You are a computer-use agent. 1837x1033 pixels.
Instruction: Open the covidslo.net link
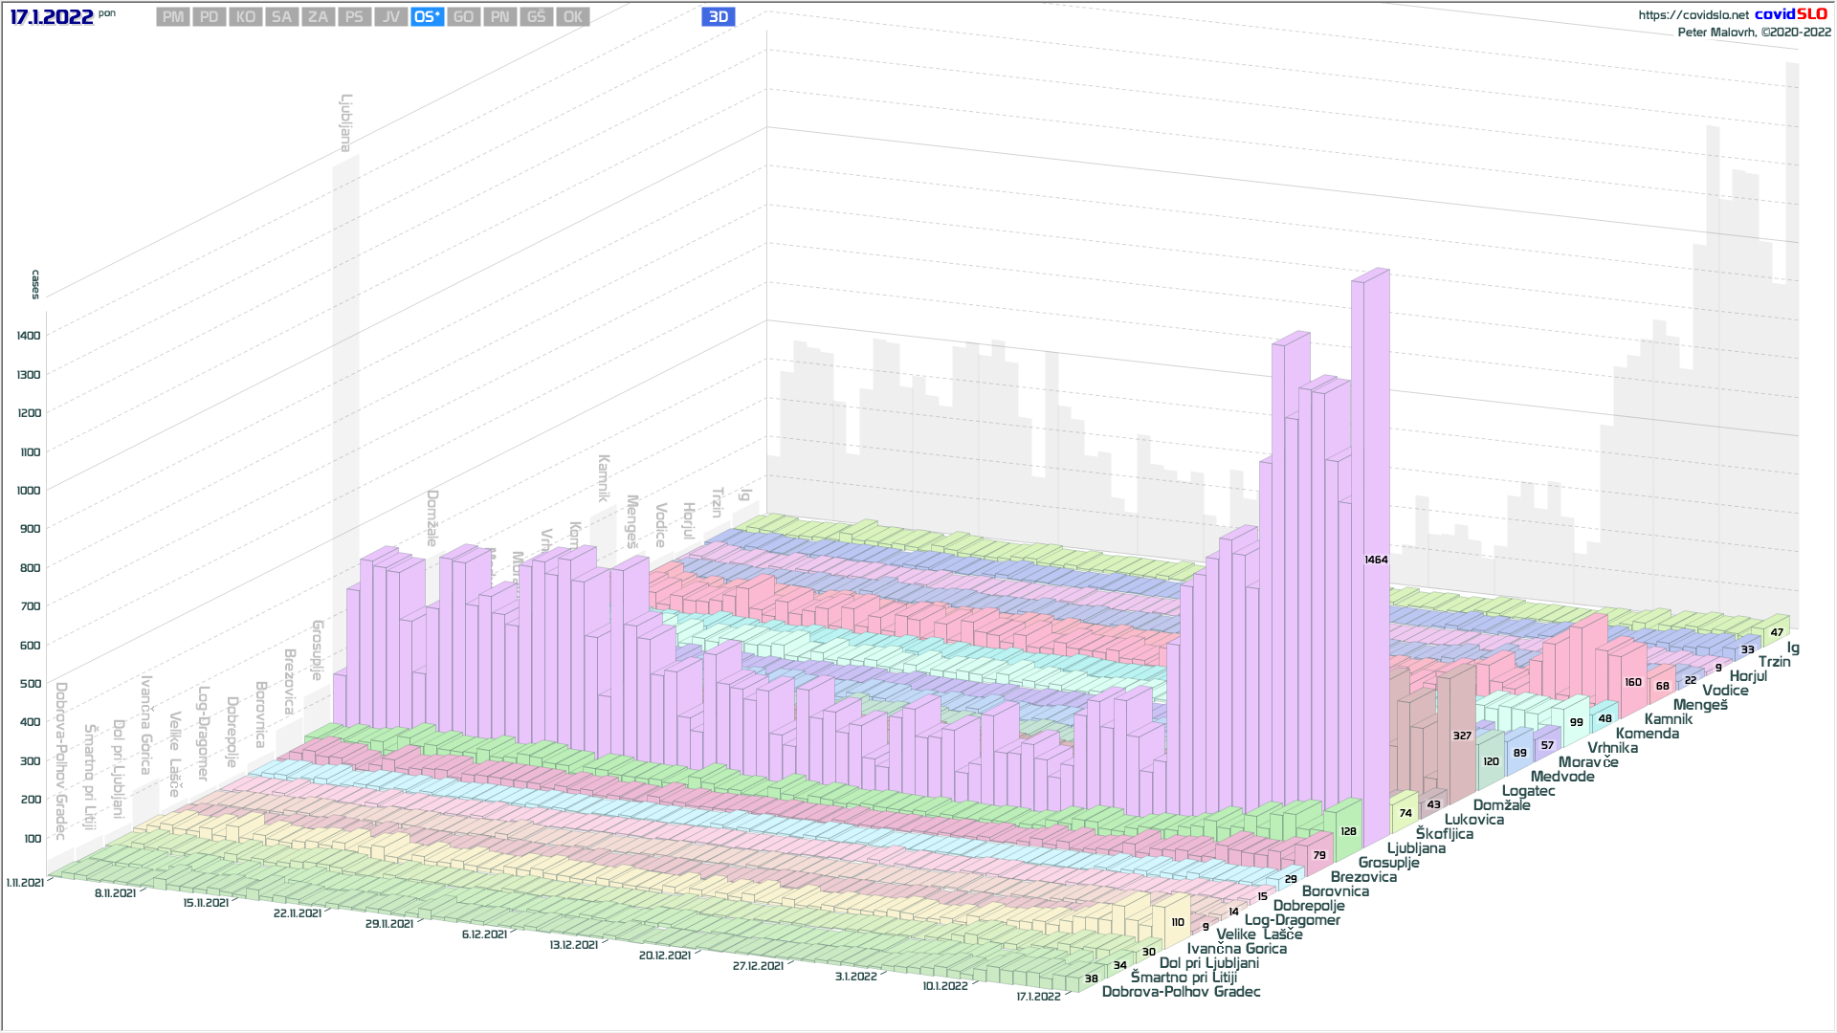click(x=1693, y=15)
